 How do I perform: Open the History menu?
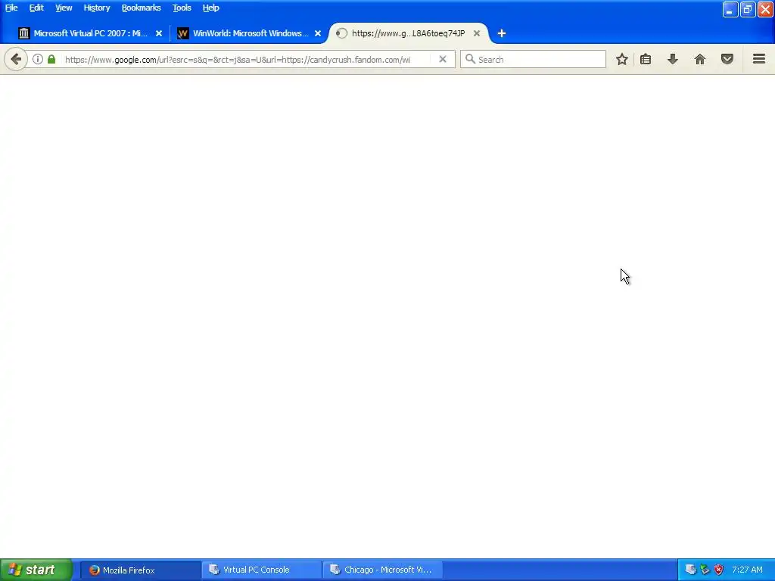coord(96,8)
